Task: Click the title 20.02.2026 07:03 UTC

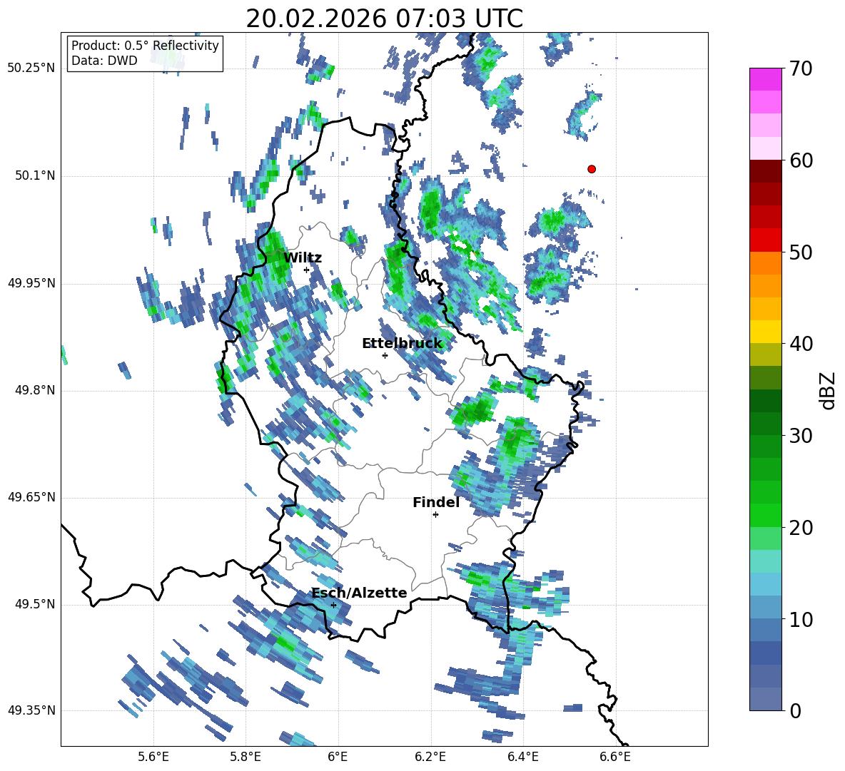Action: coord(384,19)
